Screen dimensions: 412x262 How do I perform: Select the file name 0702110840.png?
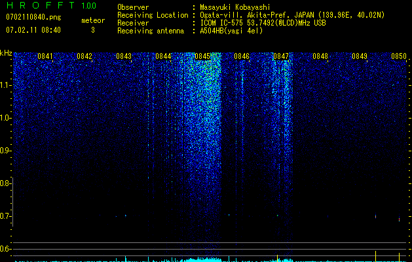click(33, 17)
